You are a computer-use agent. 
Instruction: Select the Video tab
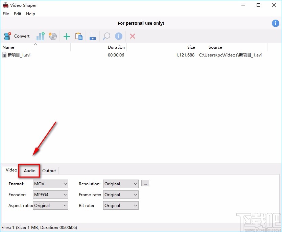click(x=11, y=170)
